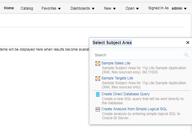Click the SQL icon for Simple Logical SQL

click(x=98, y=109)
